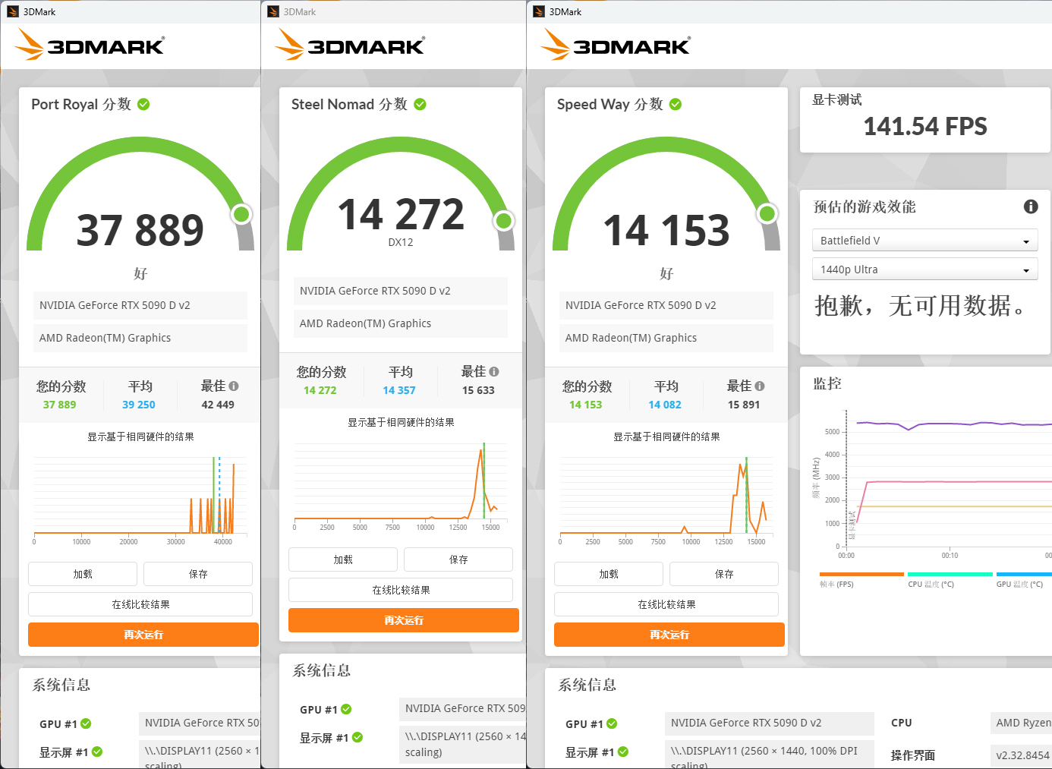The height and width of the screenshot is (769, 1052).
Task: Click 再次运行 in Port Royal window
Action: point(143,635)
